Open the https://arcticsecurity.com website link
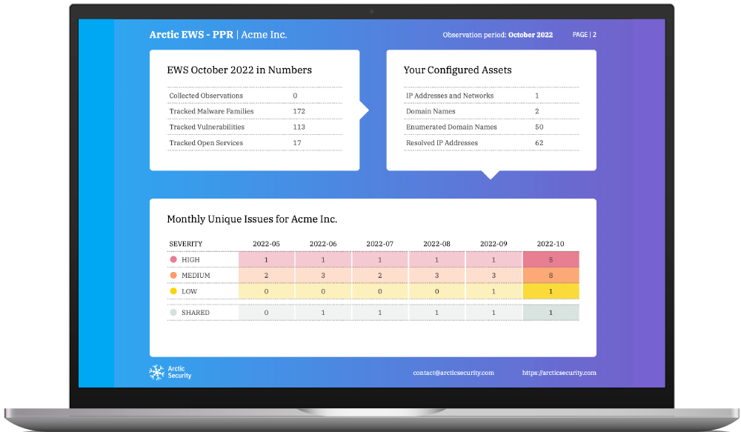 click(x=559, y=373)
